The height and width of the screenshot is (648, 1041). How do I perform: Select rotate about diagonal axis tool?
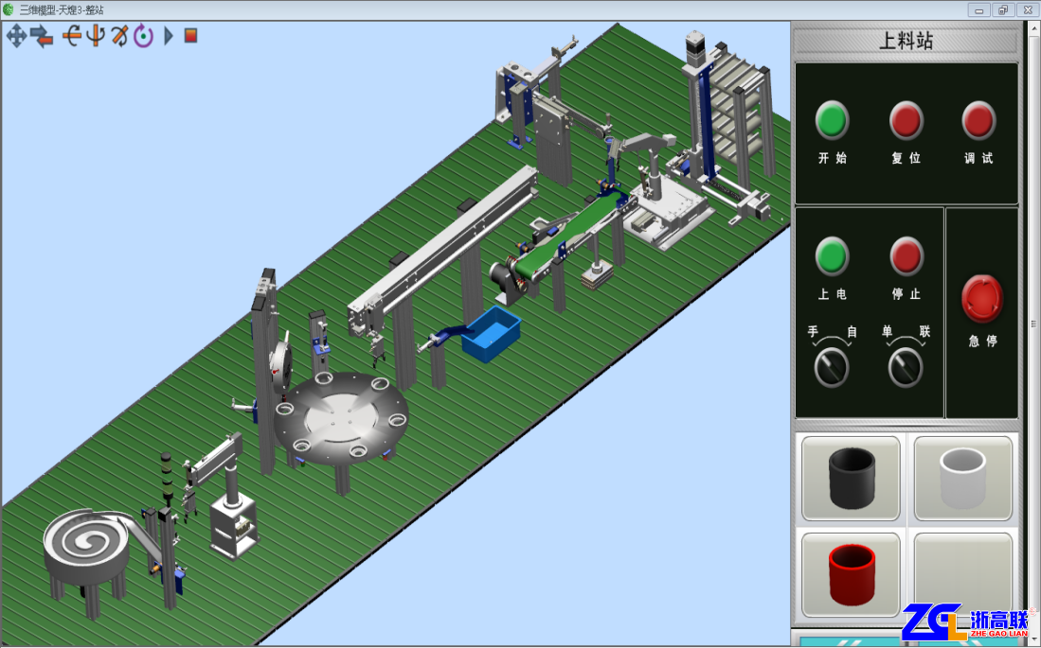tap(119, 36)
